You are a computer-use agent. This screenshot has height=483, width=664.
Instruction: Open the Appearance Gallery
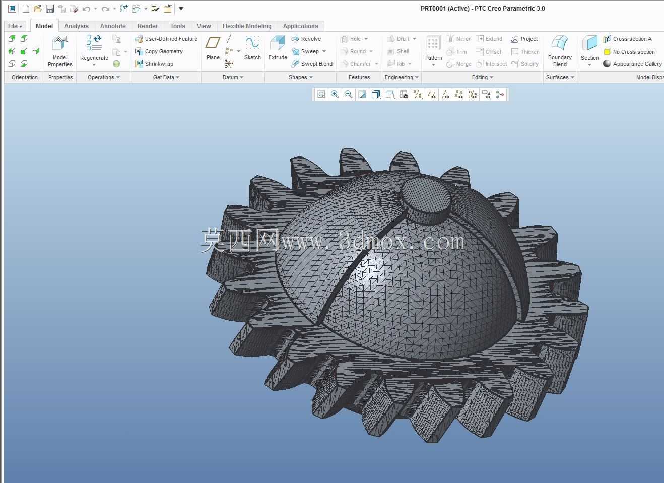click(633, 64)
